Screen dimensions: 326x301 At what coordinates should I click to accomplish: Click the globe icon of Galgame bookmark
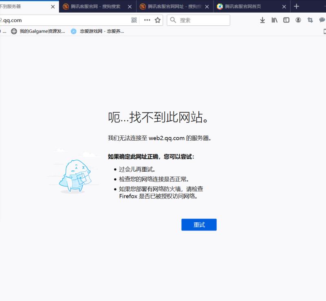[x=14, y=31]
